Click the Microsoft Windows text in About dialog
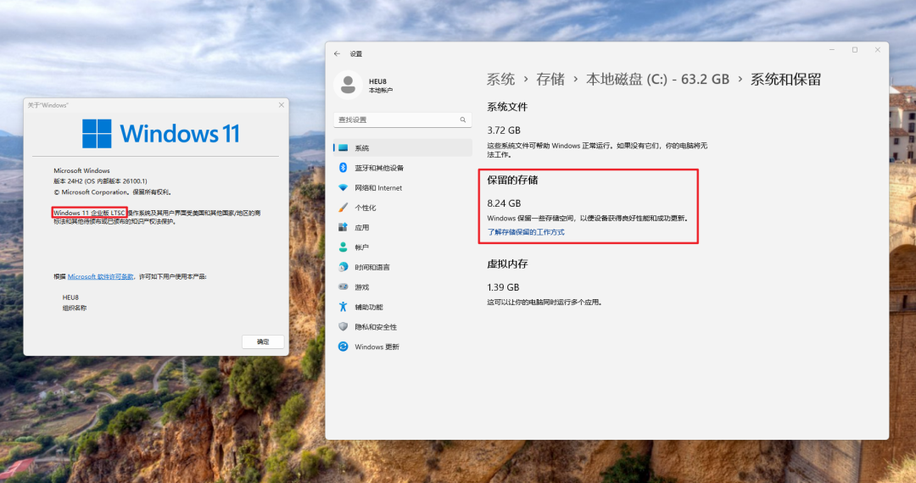Viewport: 916px width, 483px height. 81,171
